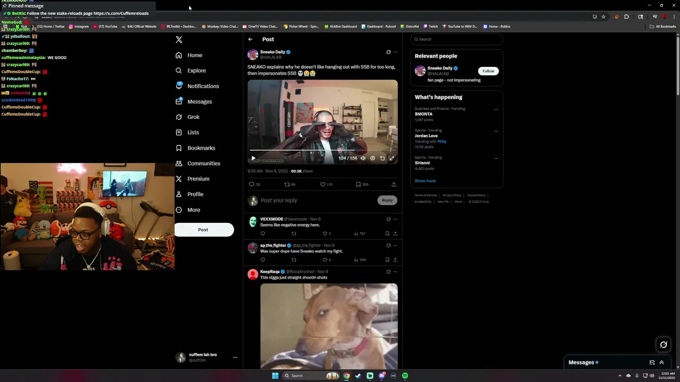Open Grok from the sidebar
The height and width of the screenshot is (382, 680).
pyautogui.click(x=188, y=117)
